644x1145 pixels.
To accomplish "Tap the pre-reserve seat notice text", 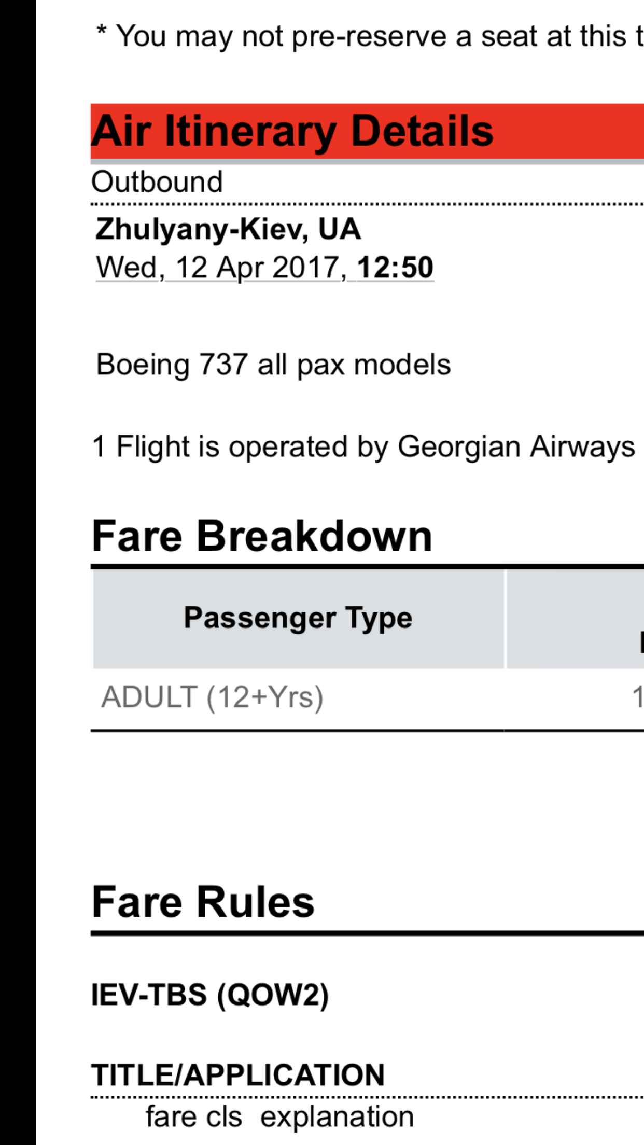I will point(369,36).
